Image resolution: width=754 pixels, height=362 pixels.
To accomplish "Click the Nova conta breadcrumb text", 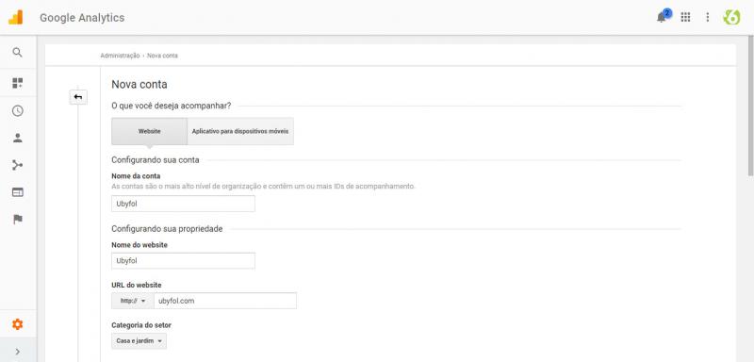I will pyautogui.click(x=162, y=56).
